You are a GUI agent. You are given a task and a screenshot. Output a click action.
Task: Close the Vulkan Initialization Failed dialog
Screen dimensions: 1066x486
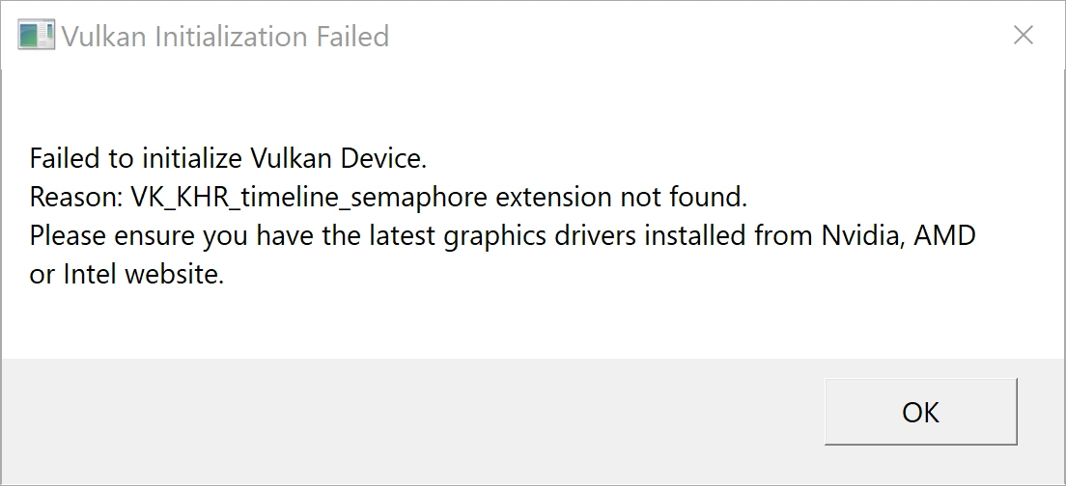[x=1024, y=36]
